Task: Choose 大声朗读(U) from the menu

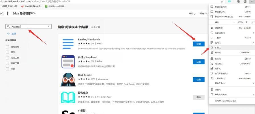Action: tap(232, 78)
